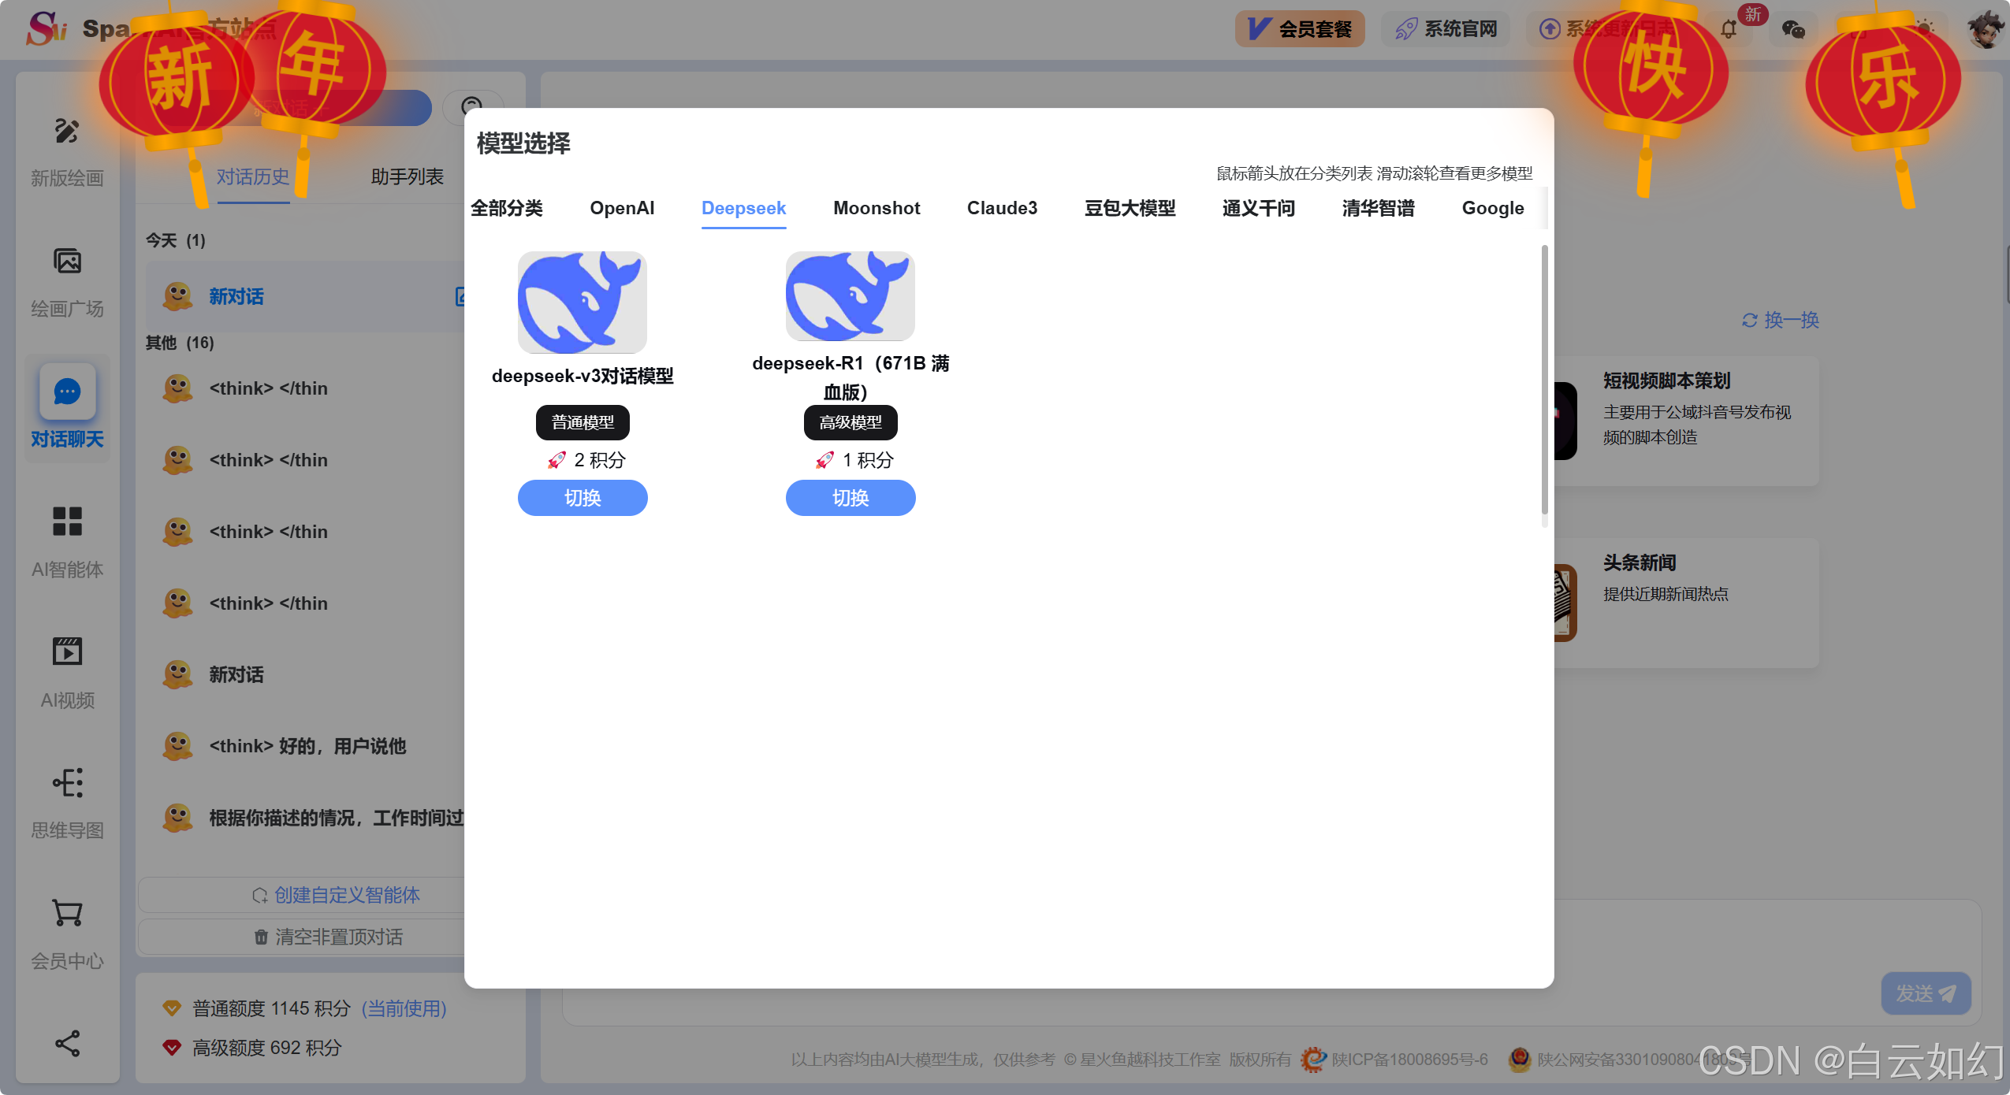The height and width of the screenshot is (1095, 2010).
Task: Open the 思维导图 mind map icon
Action: click(67, 783)
